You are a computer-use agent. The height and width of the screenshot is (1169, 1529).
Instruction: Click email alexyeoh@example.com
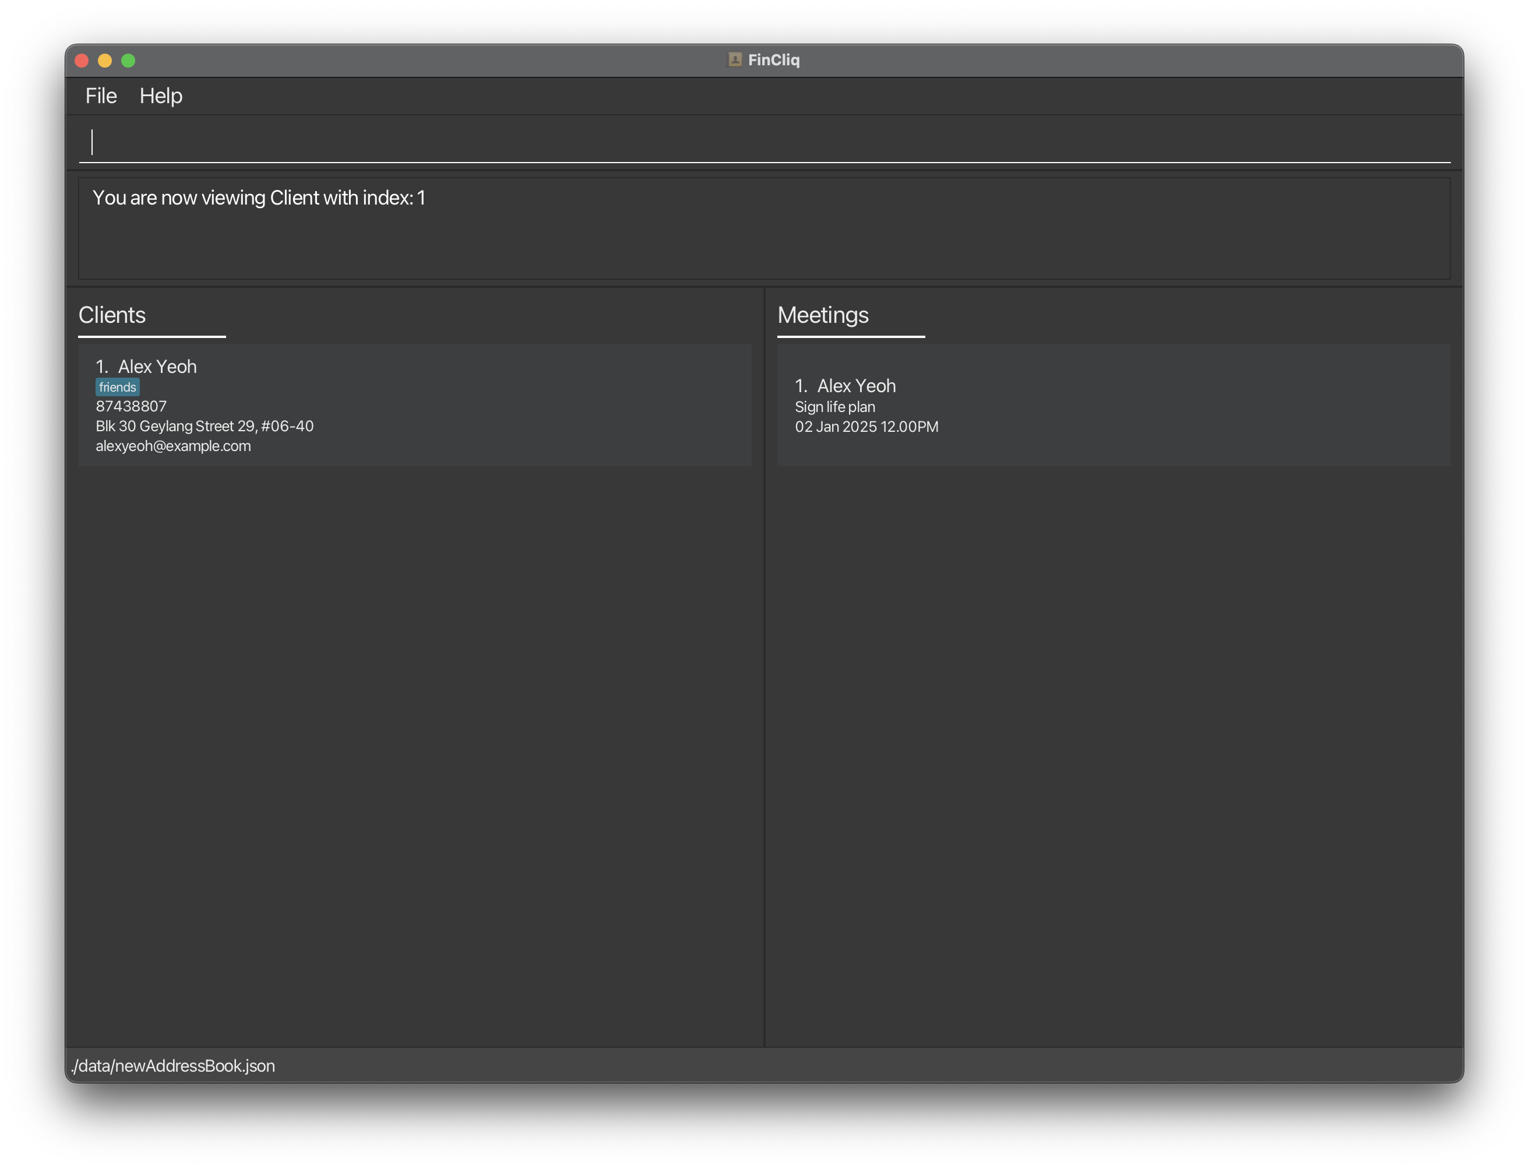click(173, 446)
